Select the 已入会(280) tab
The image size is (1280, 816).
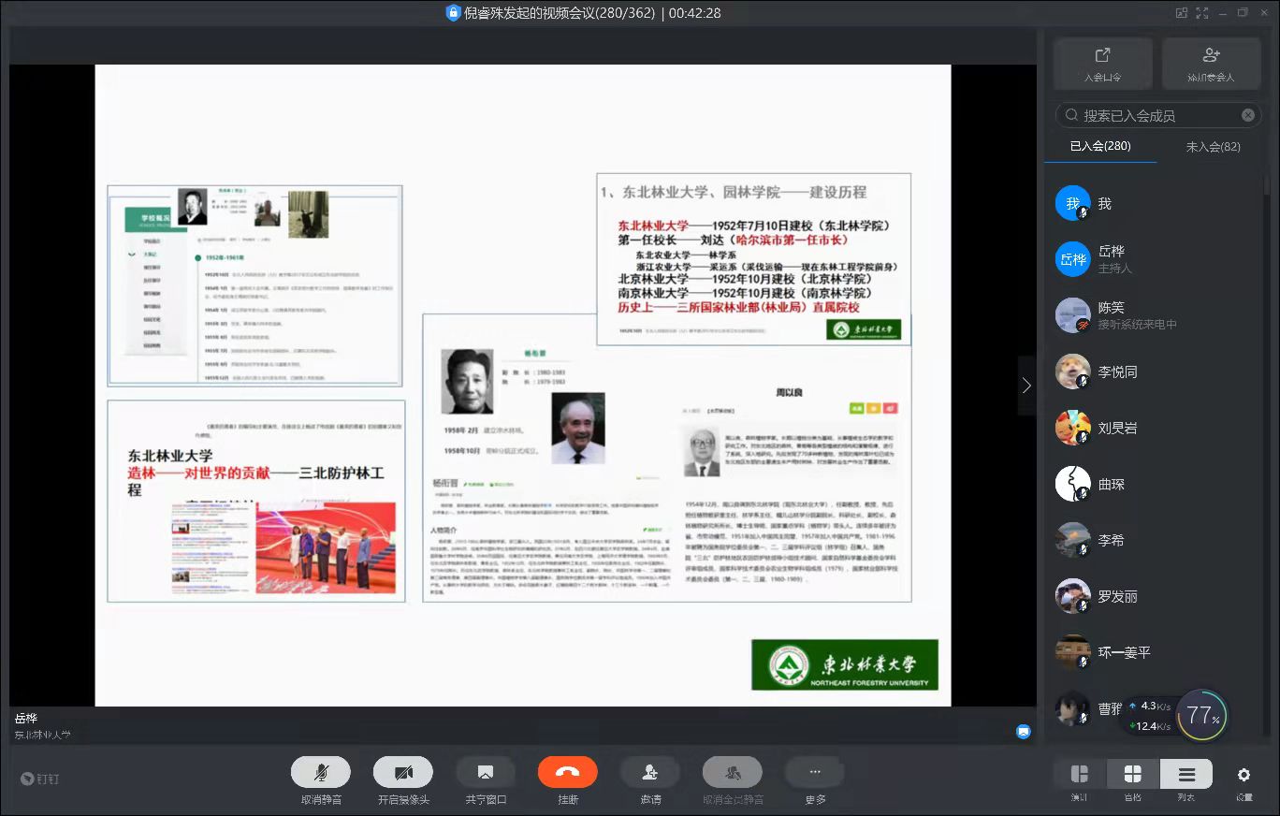[x=1100, y=147]
